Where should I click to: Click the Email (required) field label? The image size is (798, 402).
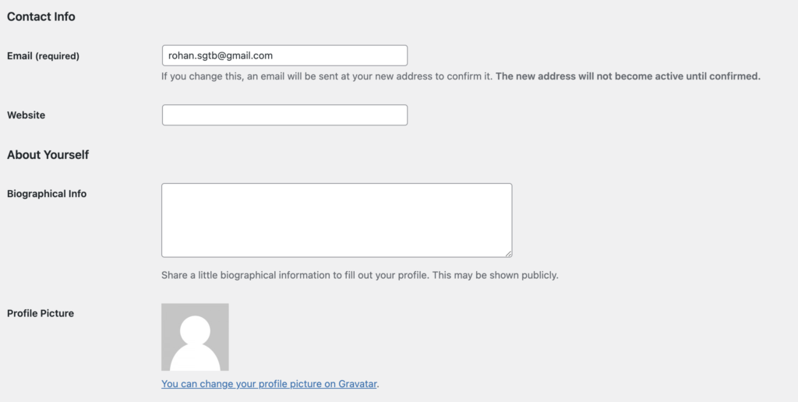tap(43, 56)
